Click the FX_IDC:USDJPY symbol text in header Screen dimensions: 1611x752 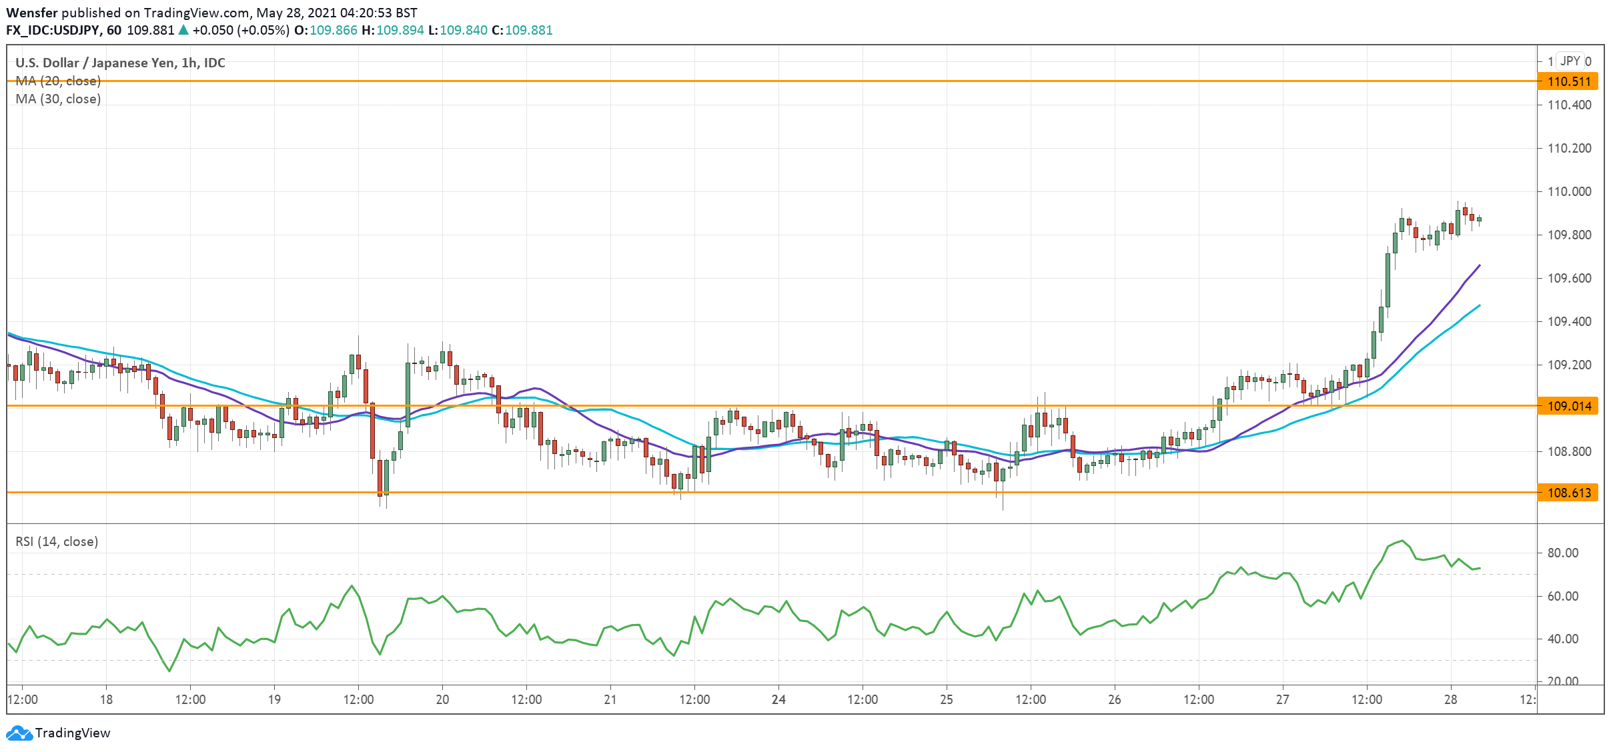53,30
